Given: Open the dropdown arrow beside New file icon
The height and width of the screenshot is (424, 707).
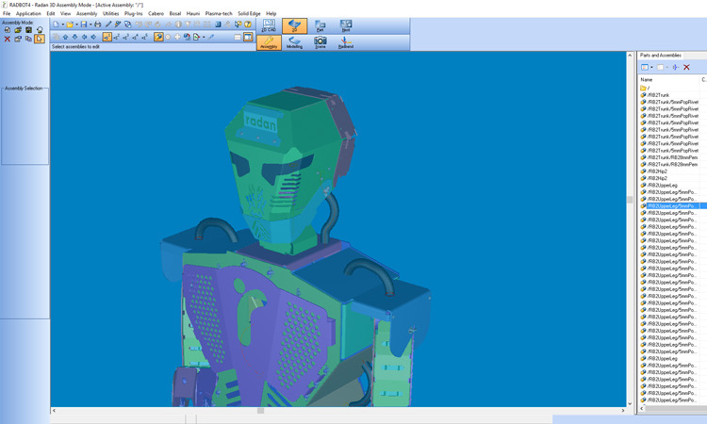Looking at the screenshot, I should (x=62, y=24).
